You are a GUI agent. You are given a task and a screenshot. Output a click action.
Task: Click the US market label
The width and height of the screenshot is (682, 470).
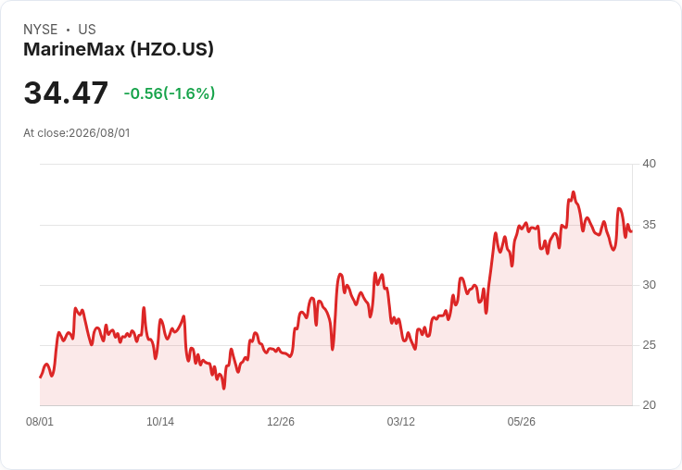click(x=87, y=30)
